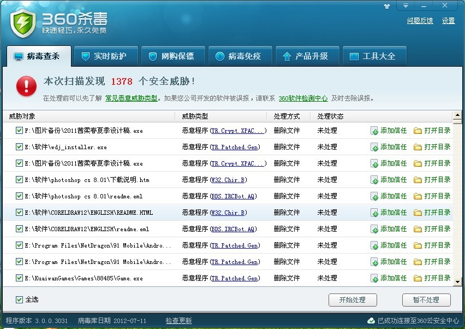Click add-trust icon for COREDRAW12 README.HTML row

tap(374, 213)
